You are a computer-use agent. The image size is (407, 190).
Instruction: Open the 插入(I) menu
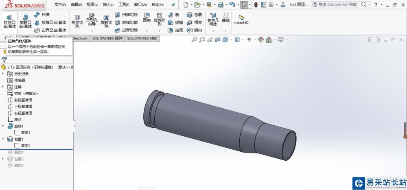pos(108,4)
